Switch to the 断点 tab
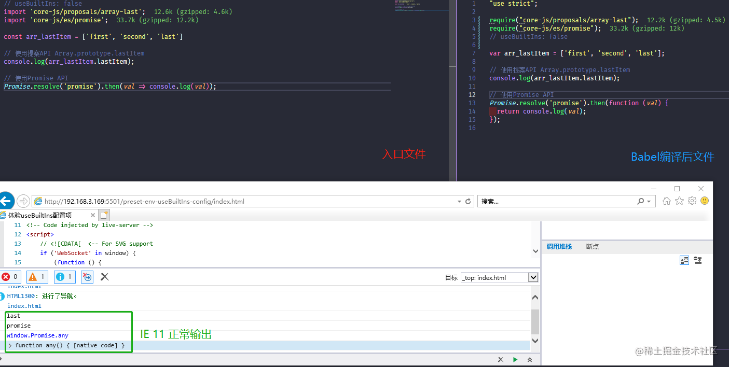The width and height of the screenshot is (729, 367). 592,247
